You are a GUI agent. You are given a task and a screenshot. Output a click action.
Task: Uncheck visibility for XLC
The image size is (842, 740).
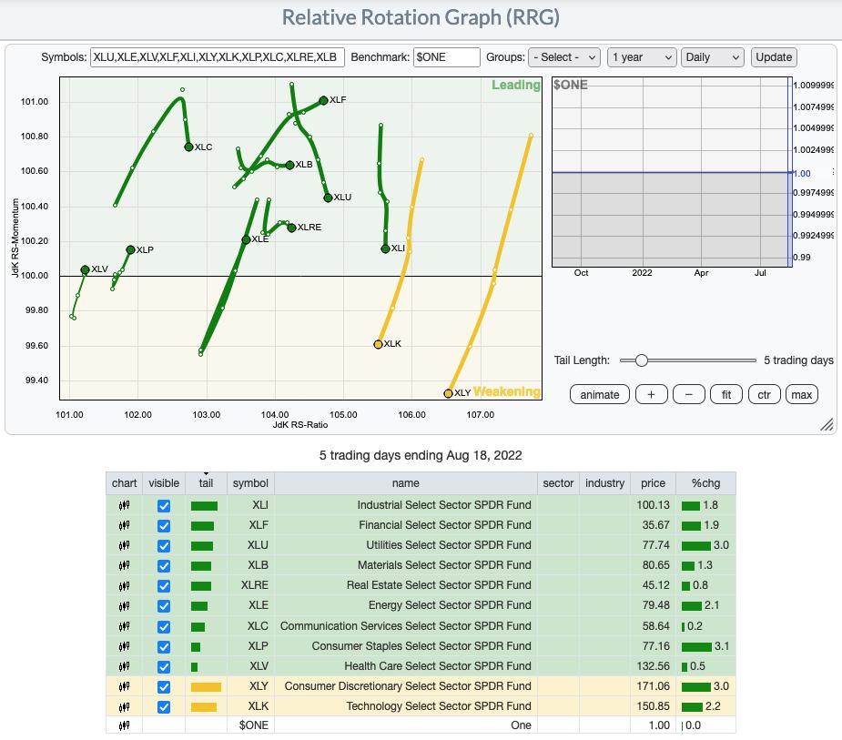pos(164,627)
